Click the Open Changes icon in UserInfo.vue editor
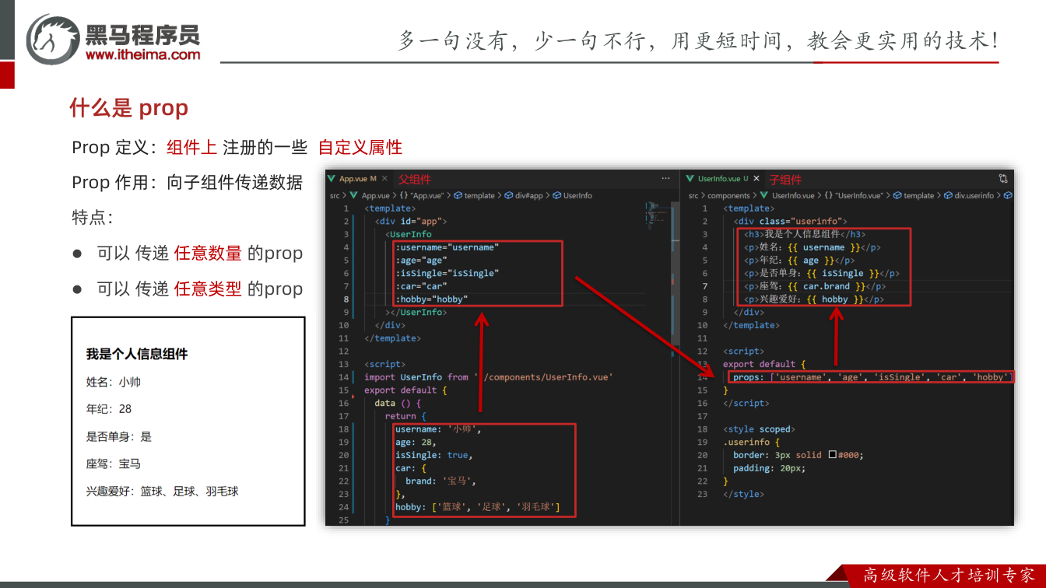 pos(1003,179)
